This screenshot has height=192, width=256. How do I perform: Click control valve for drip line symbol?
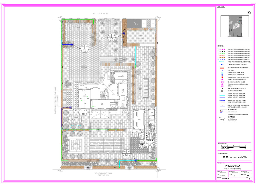pos(222,75)
